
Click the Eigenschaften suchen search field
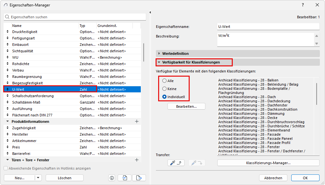[75, 17]
